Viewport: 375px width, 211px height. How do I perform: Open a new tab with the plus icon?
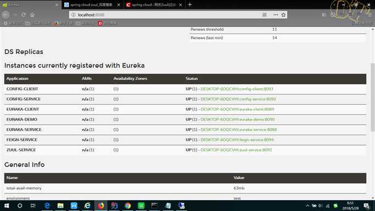point(189,4)
